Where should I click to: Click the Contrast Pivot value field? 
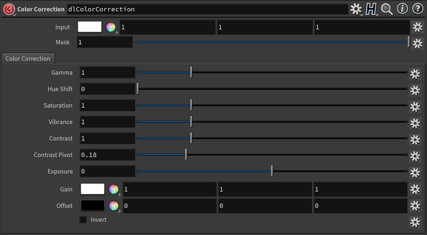coord(107,155)
